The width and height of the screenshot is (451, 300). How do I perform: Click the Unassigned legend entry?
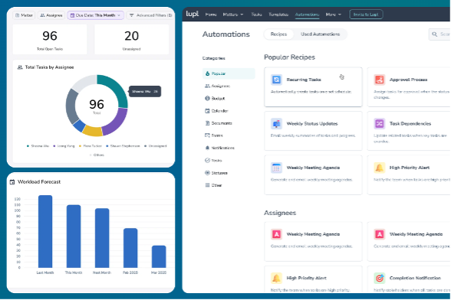(156, 146)
